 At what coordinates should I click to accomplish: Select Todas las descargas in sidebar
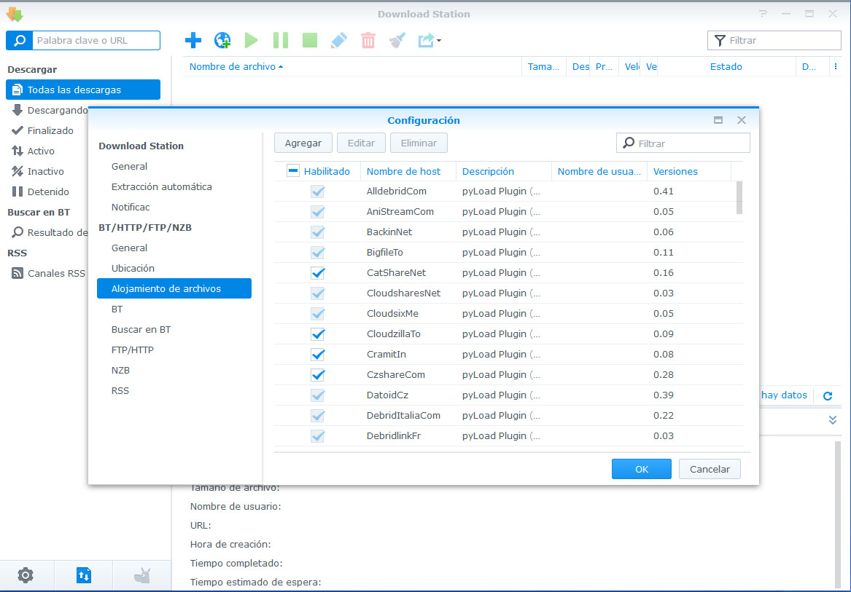83,90
